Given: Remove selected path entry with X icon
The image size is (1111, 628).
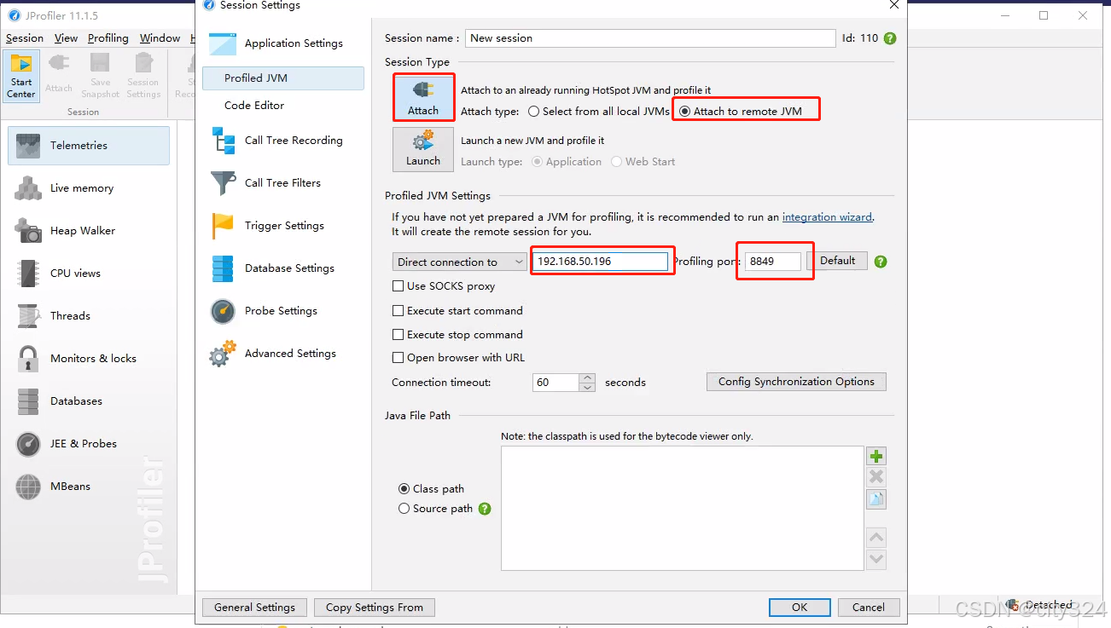Looking at the screenshot, I should (x=876, y=477).
